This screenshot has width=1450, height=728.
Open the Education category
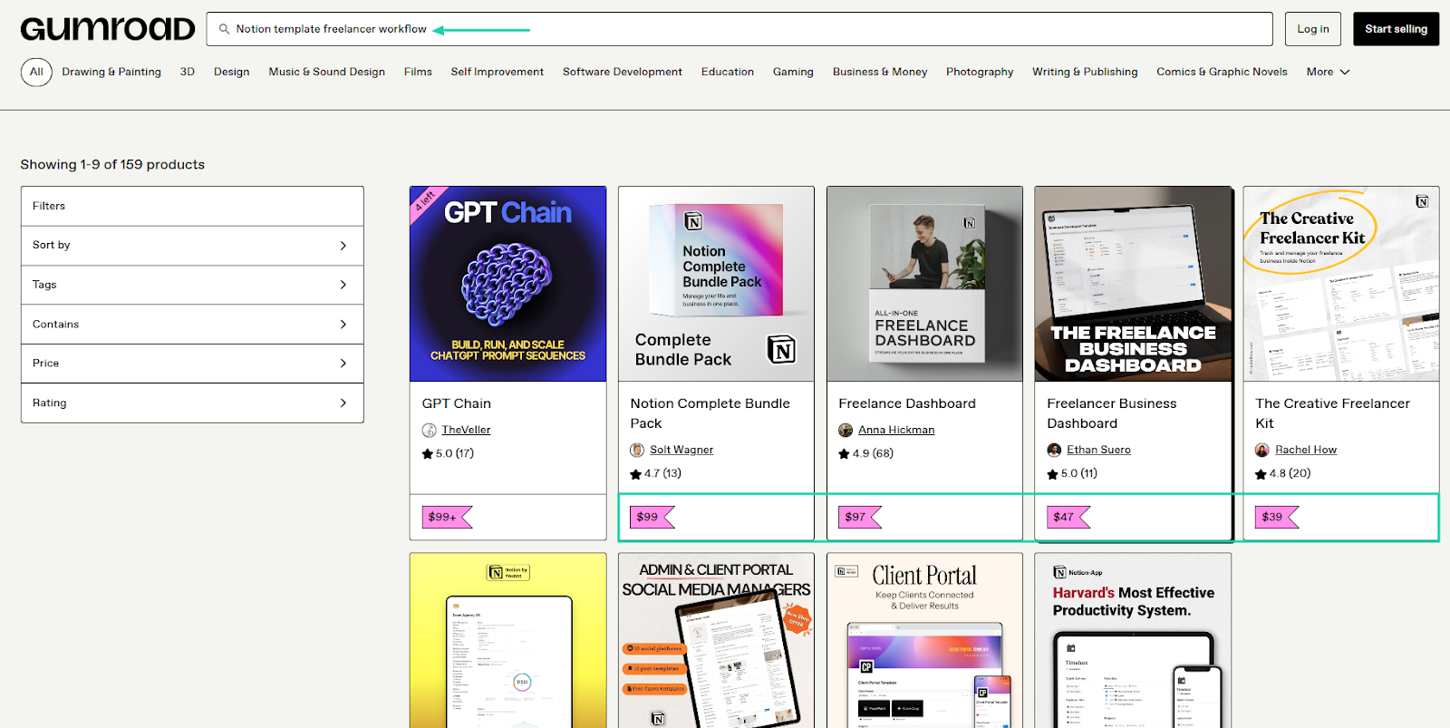point(728,72)
